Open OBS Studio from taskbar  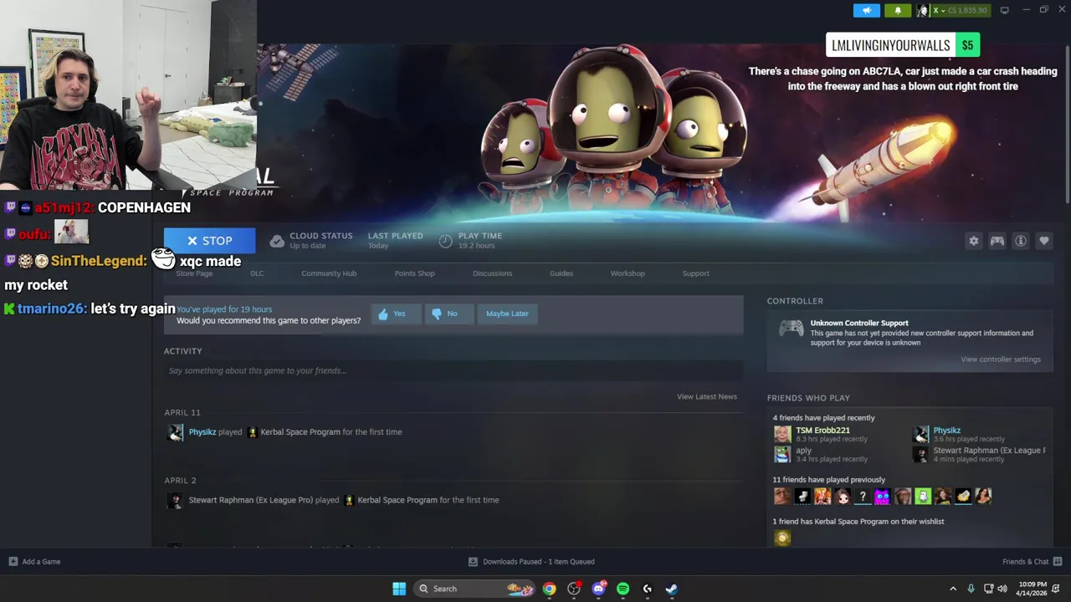coord(574,589)
